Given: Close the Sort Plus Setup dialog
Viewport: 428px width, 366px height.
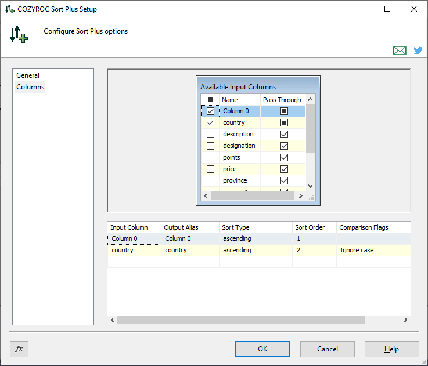Looking at the screenshot, I should tap(414, 9).
